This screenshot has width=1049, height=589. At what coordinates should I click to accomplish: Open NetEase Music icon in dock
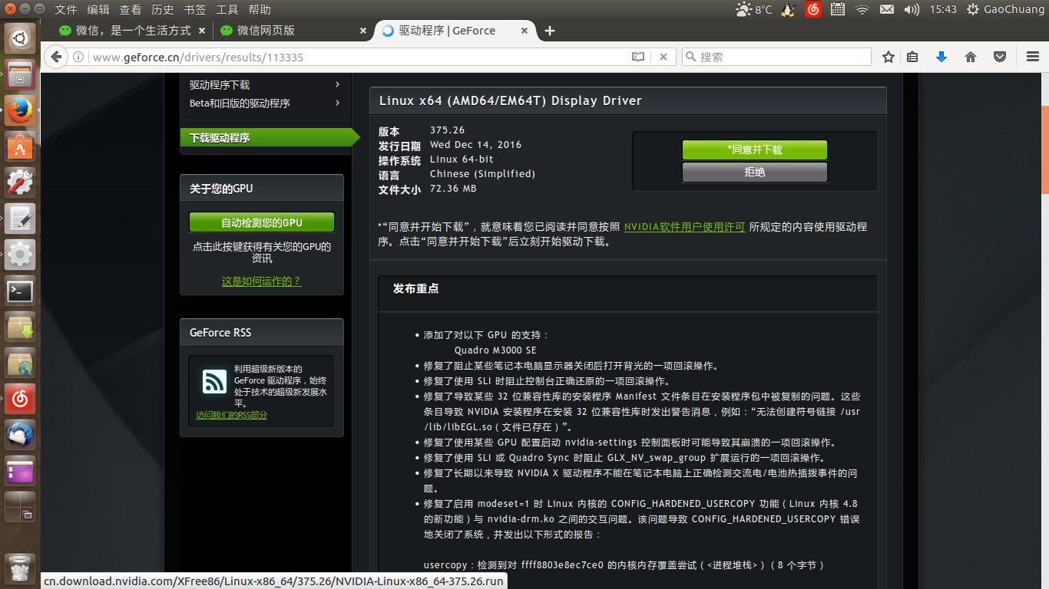20,399
